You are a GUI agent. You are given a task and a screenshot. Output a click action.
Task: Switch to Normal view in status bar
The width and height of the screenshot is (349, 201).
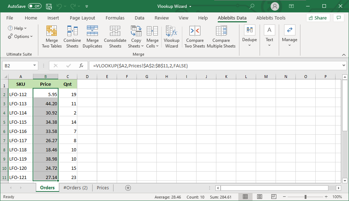coord(245,196)
